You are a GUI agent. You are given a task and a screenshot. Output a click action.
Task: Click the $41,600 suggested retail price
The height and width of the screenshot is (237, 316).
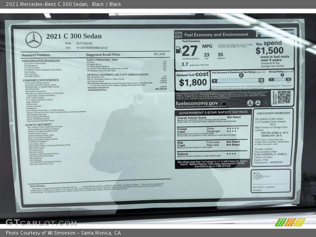coord(160,54)
